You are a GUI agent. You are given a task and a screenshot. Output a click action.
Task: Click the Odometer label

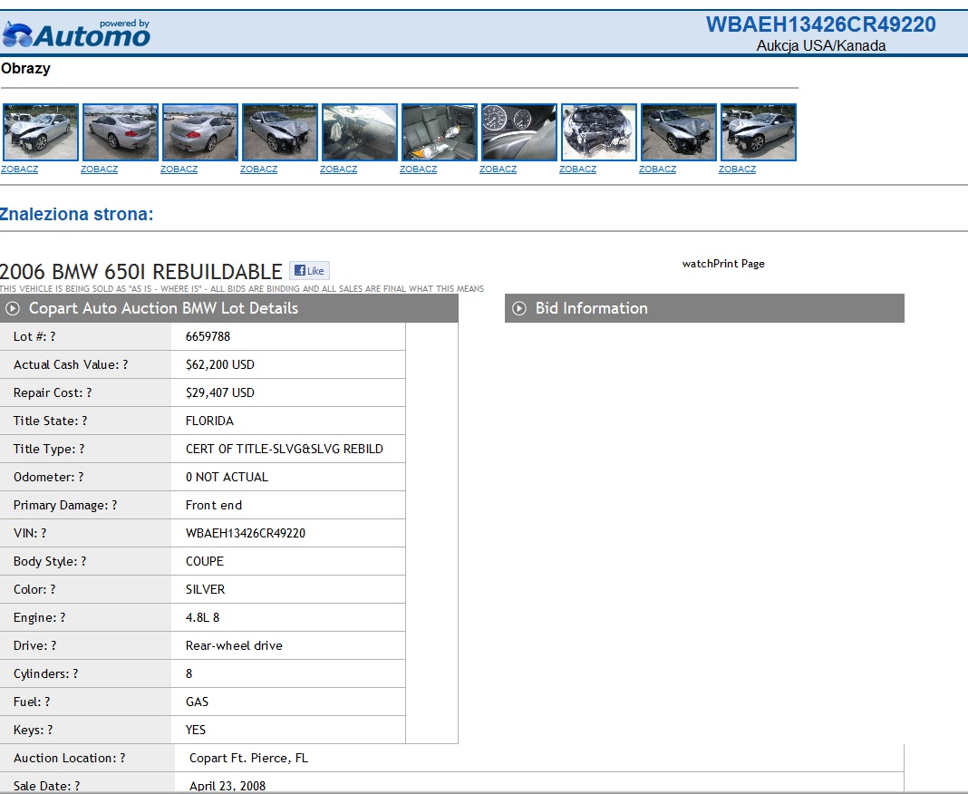pyautogui.click(x=48, y=478)
